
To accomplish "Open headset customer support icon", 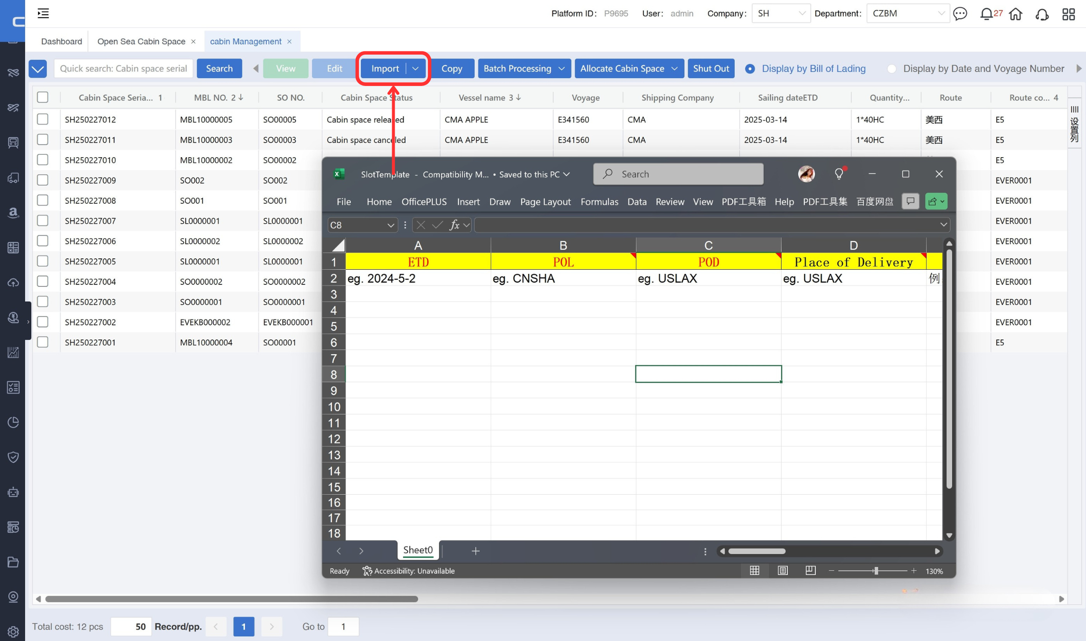I will click(1042, 14).
